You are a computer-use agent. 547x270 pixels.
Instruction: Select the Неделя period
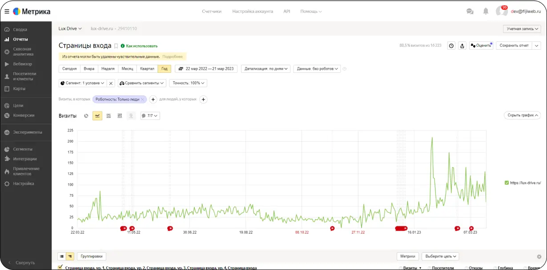click(x=108, y=69)
